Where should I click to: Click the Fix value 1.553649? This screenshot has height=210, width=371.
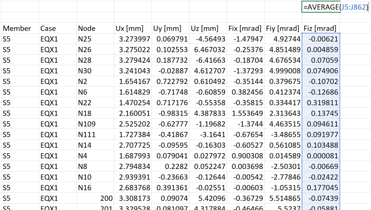point(245,113)
